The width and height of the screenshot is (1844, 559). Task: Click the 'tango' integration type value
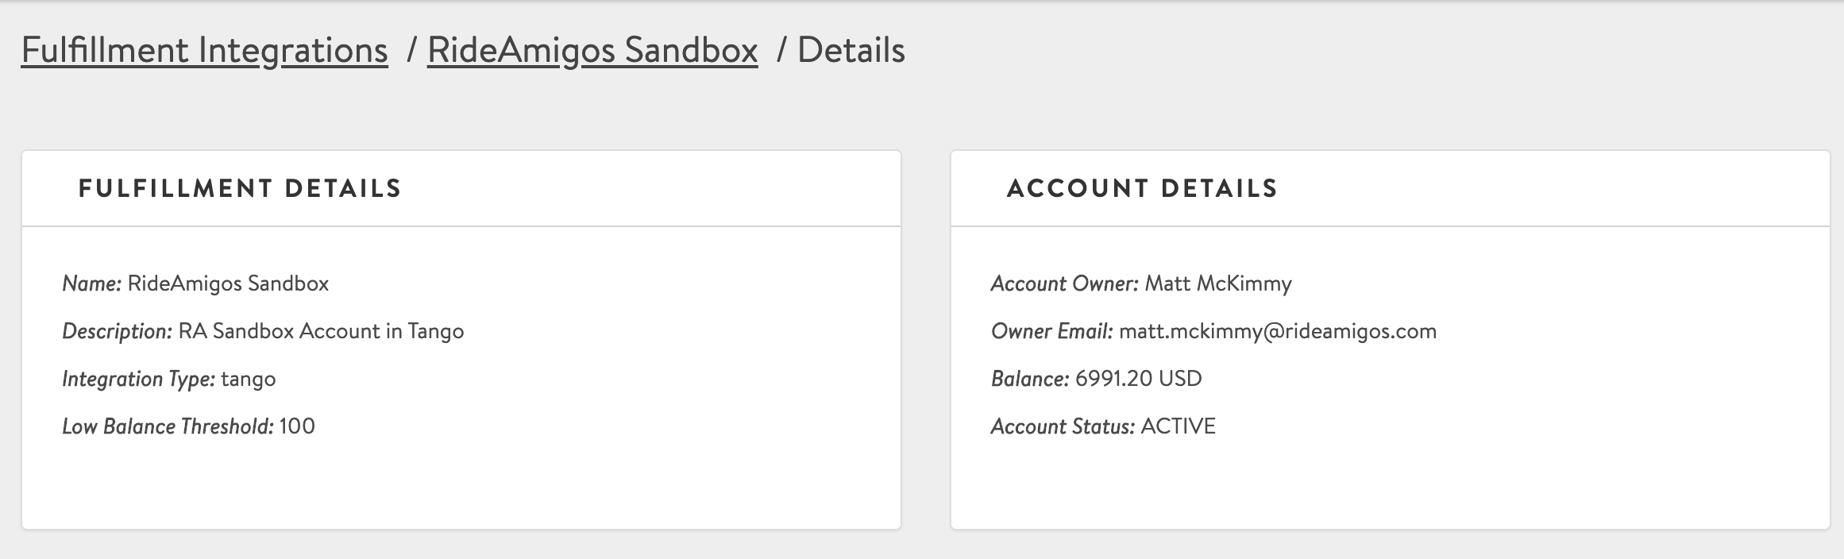[x=249, y=379]
